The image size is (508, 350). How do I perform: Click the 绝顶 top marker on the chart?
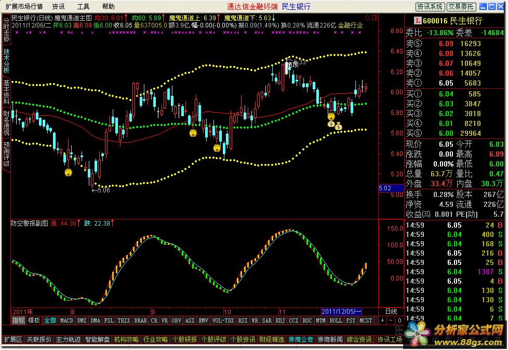pyautogui.click(x=292, y=64)
